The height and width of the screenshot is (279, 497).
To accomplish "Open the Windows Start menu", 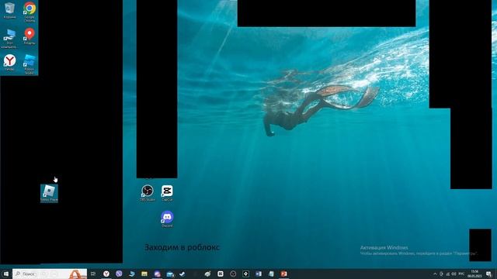I will (5, 274).
